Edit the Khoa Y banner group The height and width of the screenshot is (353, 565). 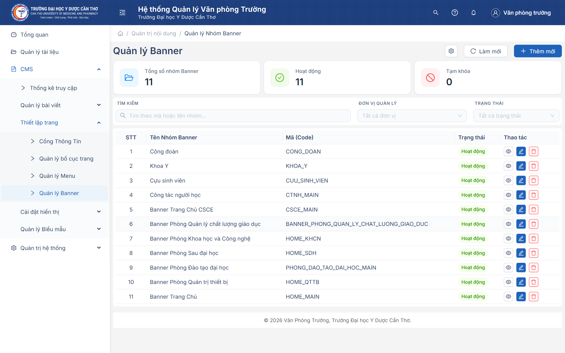click(x=521, y=166)
